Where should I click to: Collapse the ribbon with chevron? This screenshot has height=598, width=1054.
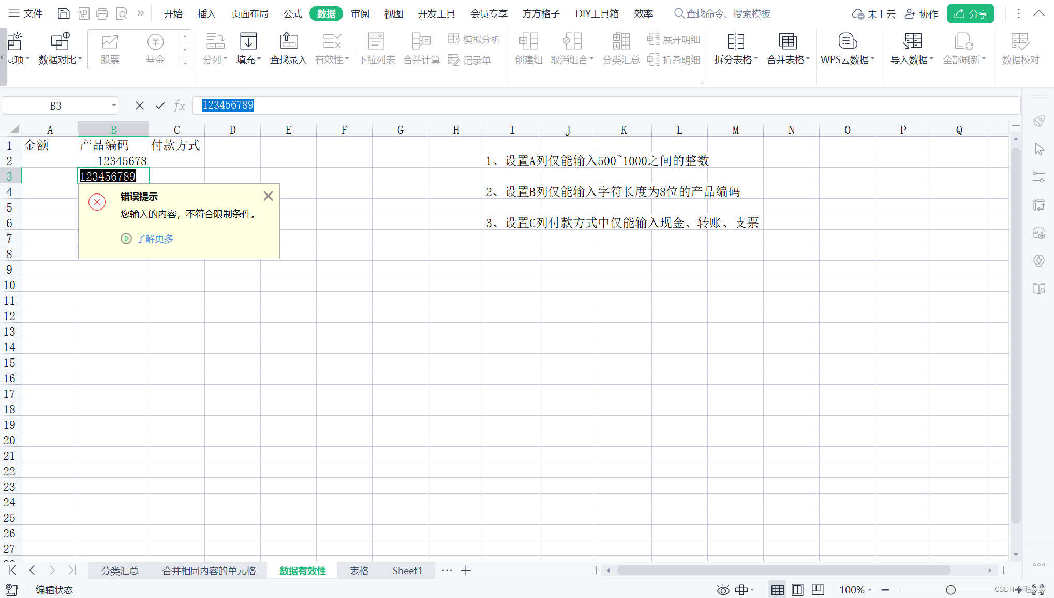(1038, 13)
